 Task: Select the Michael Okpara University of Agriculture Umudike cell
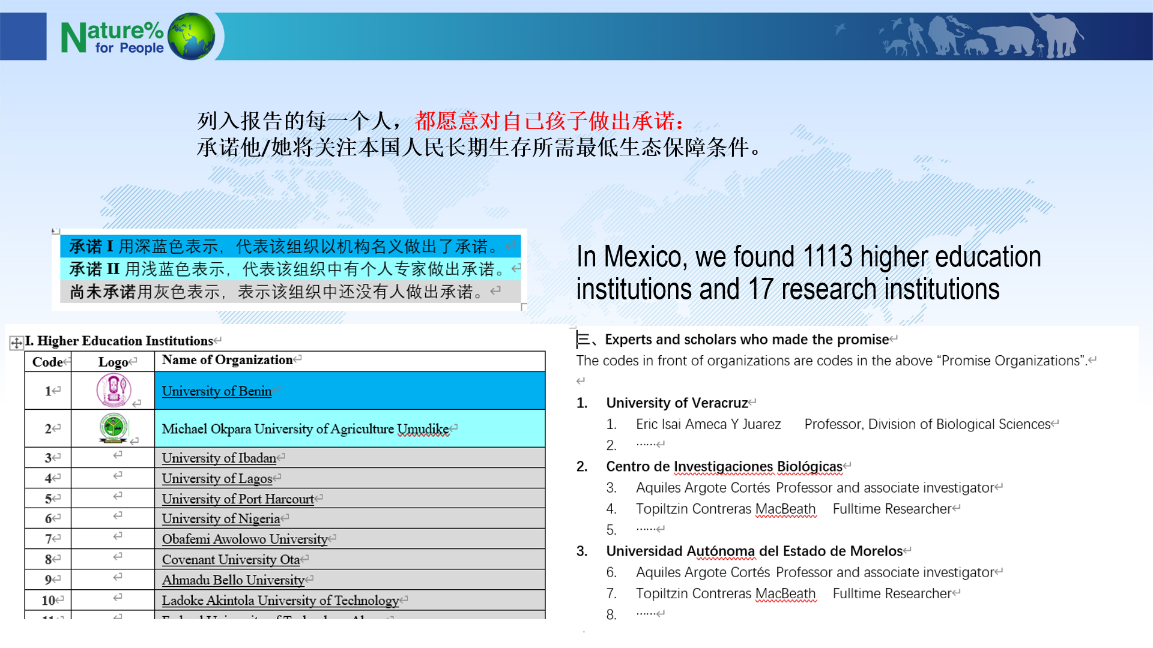pos(350,428)
